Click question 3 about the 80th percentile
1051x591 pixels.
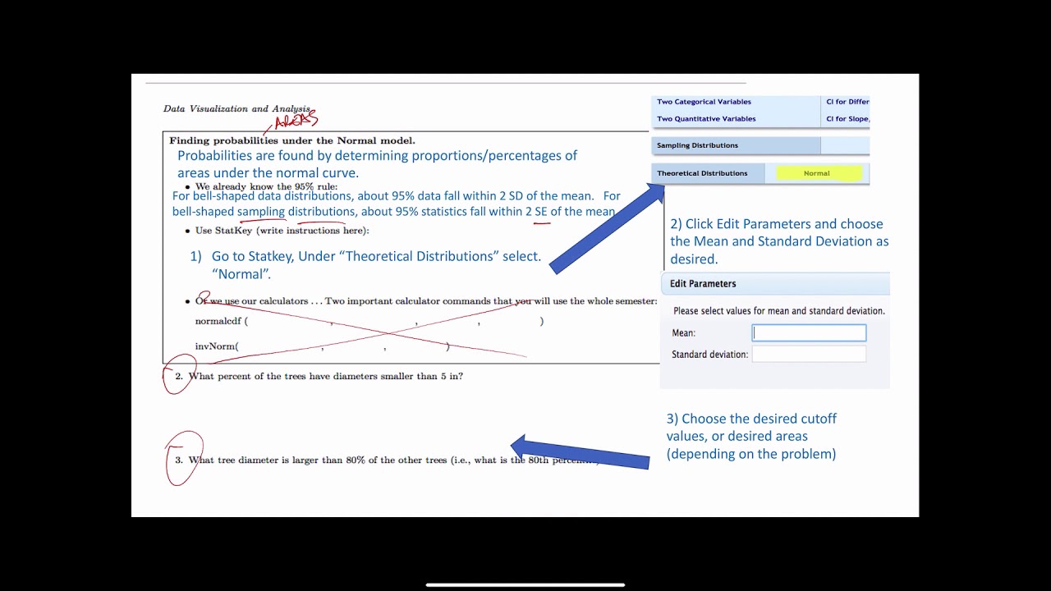tap(386, 460)
